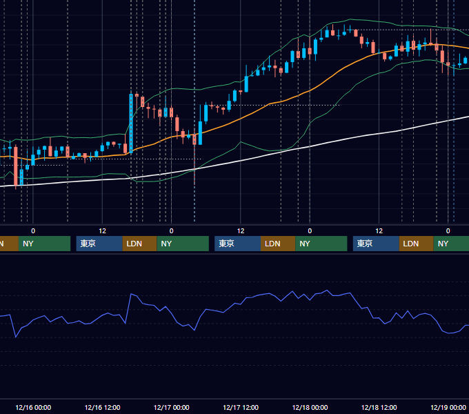
Task: Click the tall blue candle near 12/16 17:00
Action: (131, 124)
